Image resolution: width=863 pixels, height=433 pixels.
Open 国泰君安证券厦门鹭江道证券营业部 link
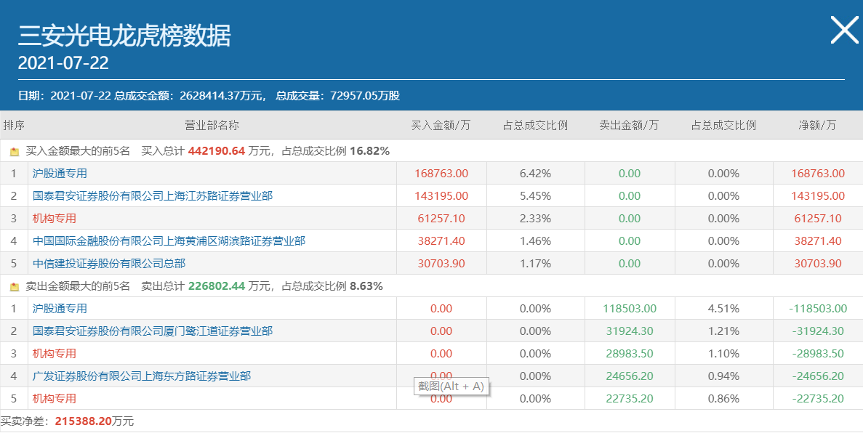coord(153,331)
